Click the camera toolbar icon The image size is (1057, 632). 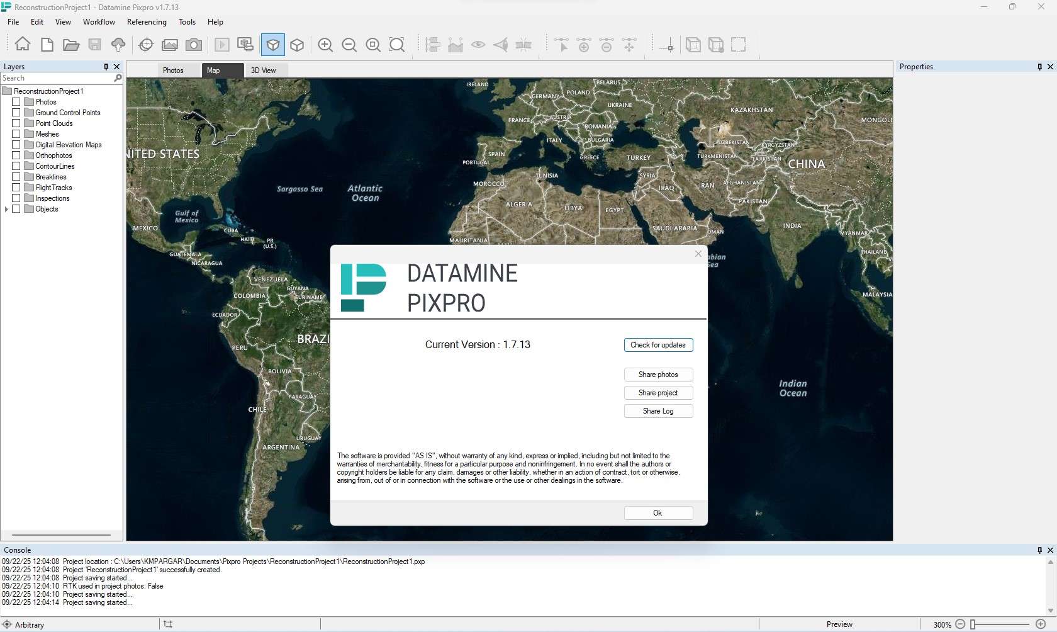[194, 45]
